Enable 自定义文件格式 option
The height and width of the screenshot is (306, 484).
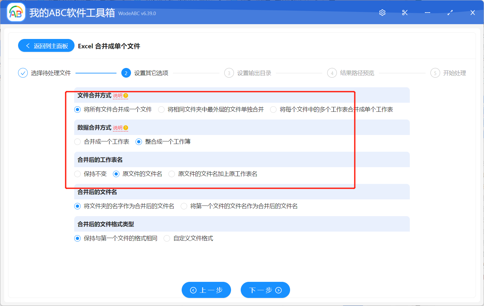167,238
